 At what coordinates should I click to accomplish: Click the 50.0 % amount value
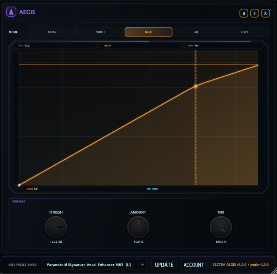pyautogui.click(x=138, y=241)
